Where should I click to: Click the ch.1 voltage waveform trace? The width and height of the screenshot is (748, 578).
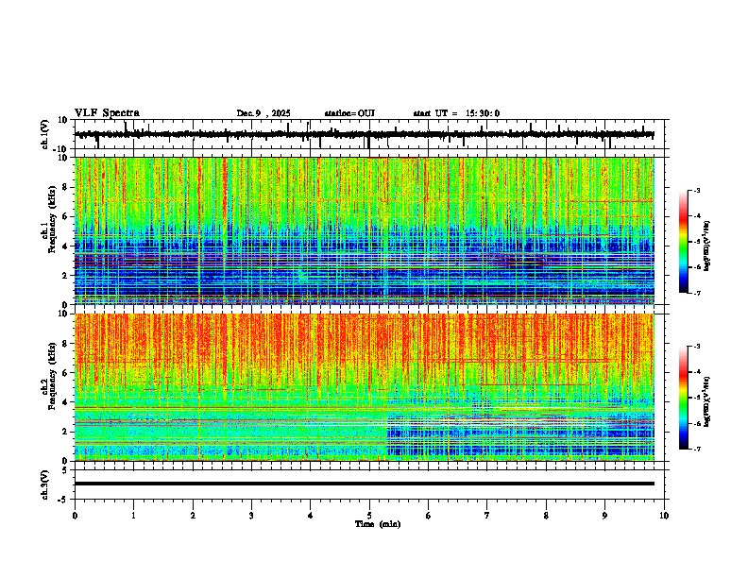(365, 134)
